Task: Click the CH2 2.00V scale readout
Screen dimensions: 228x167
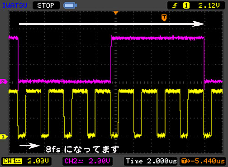Action: 87,161
